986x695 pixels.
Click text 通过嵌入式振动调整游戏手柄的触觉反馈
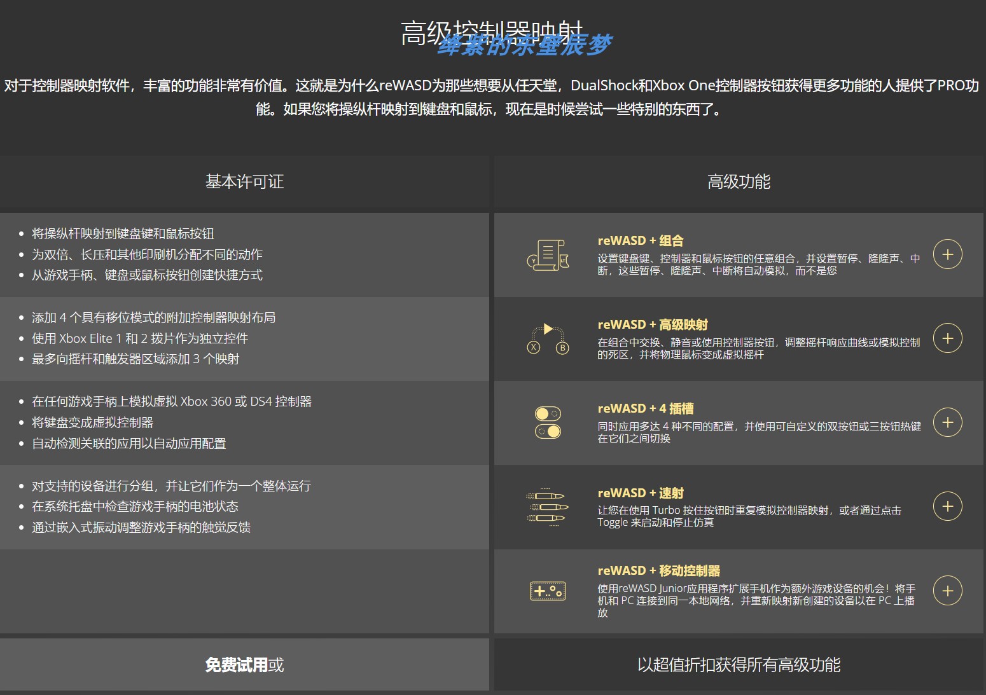[x=141, y=527]
